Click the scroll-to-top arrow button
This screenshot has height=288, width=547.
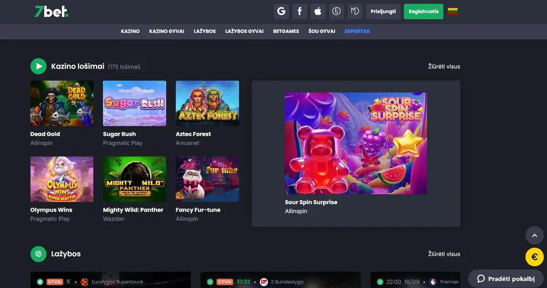pos(535,236)
